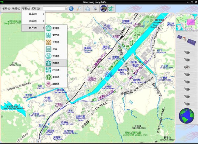
Task: Click the blue circular go arrow icon
Action: (71, 8)
